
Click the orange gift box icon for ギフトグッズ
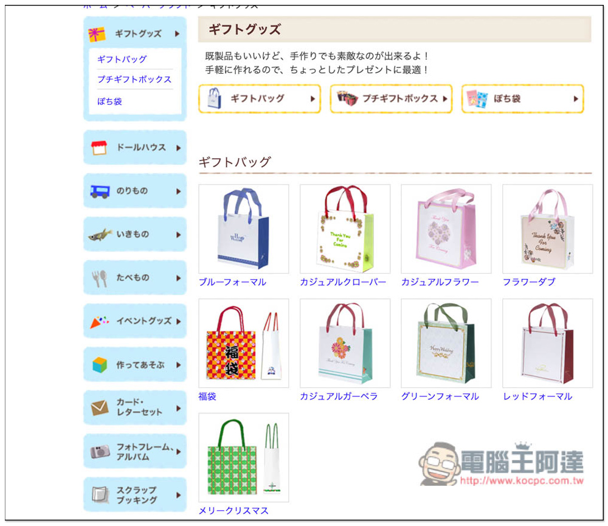(97, 34)
